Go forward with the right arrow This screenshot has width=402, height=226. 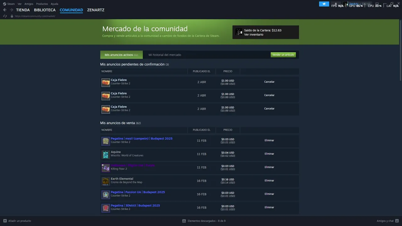[11, 10]
